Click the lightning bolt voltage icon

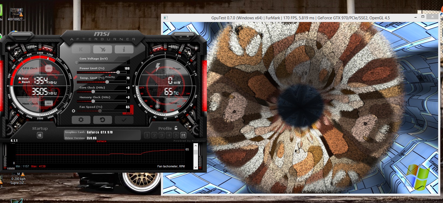[158, 67]
